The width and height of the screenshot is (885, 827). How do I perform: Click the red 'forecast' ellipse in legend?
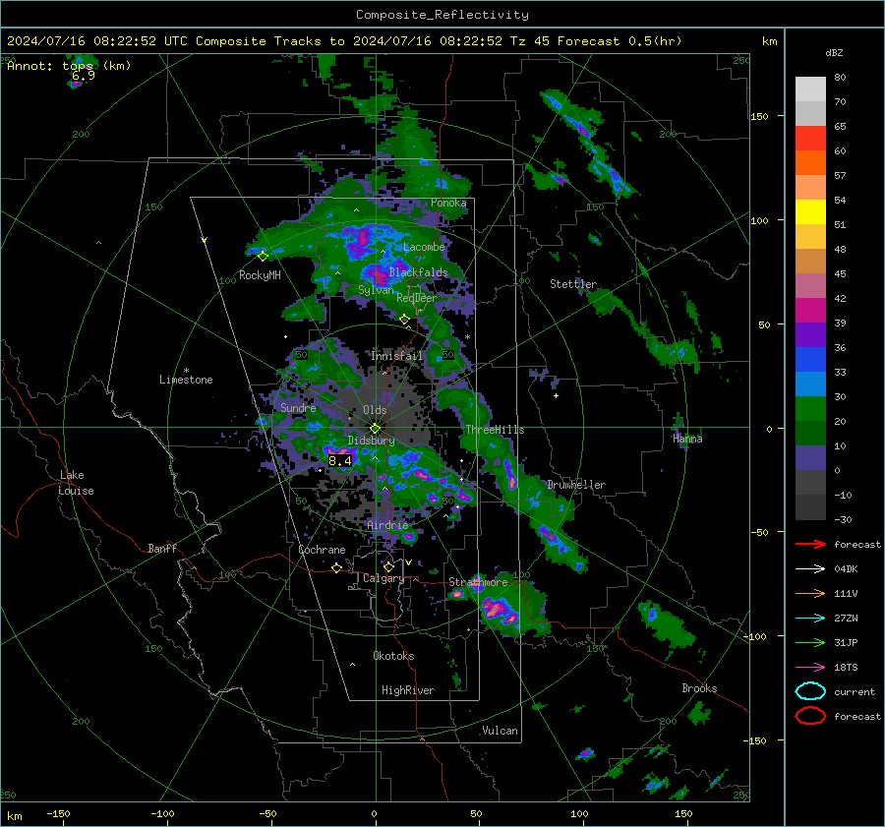(810, 716)
